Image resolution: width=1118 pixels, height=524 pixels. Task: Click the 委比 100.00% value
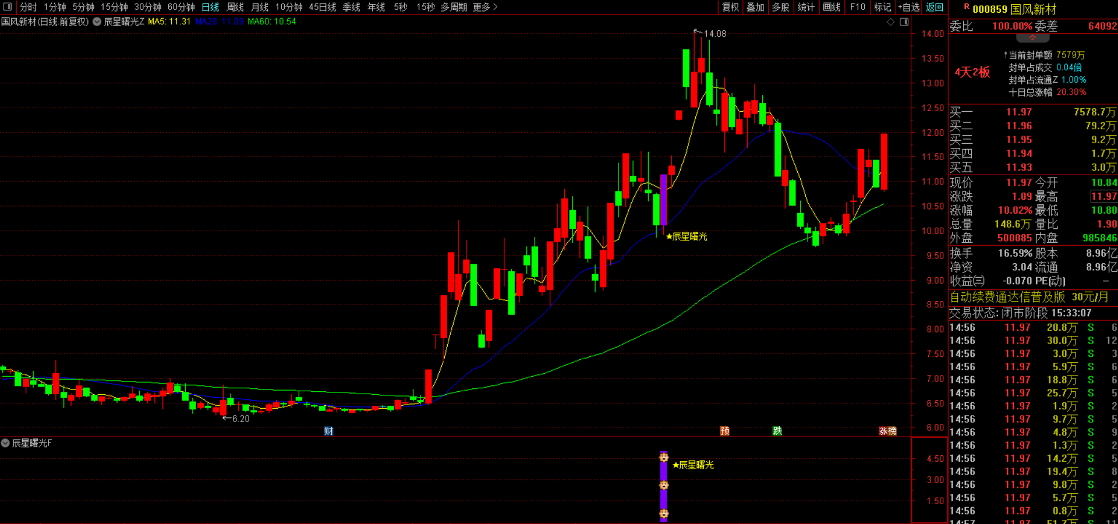tap(1012, 26)
